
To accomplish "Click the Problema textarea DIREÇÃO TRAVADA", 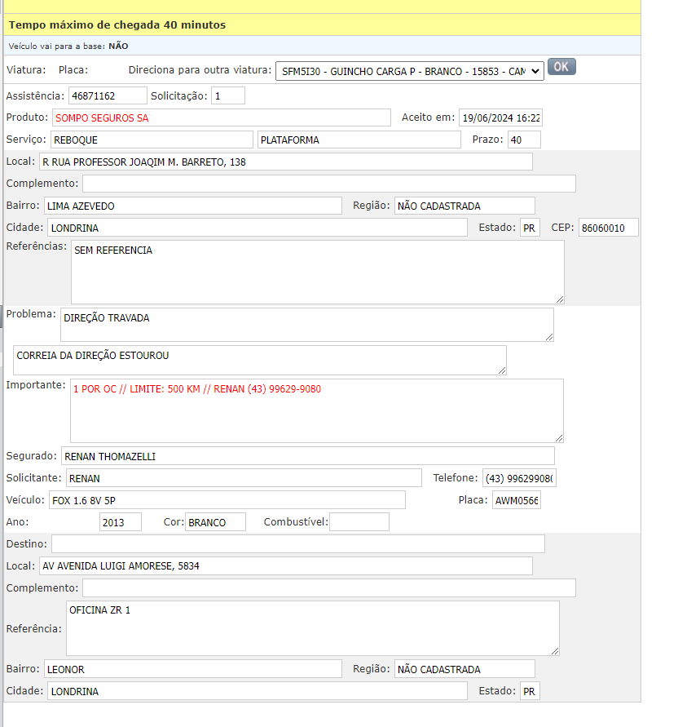I will 307,325.
